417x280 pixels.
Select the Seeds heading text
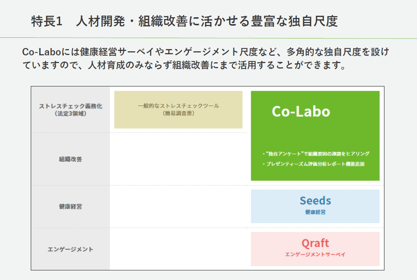[315, 201]
